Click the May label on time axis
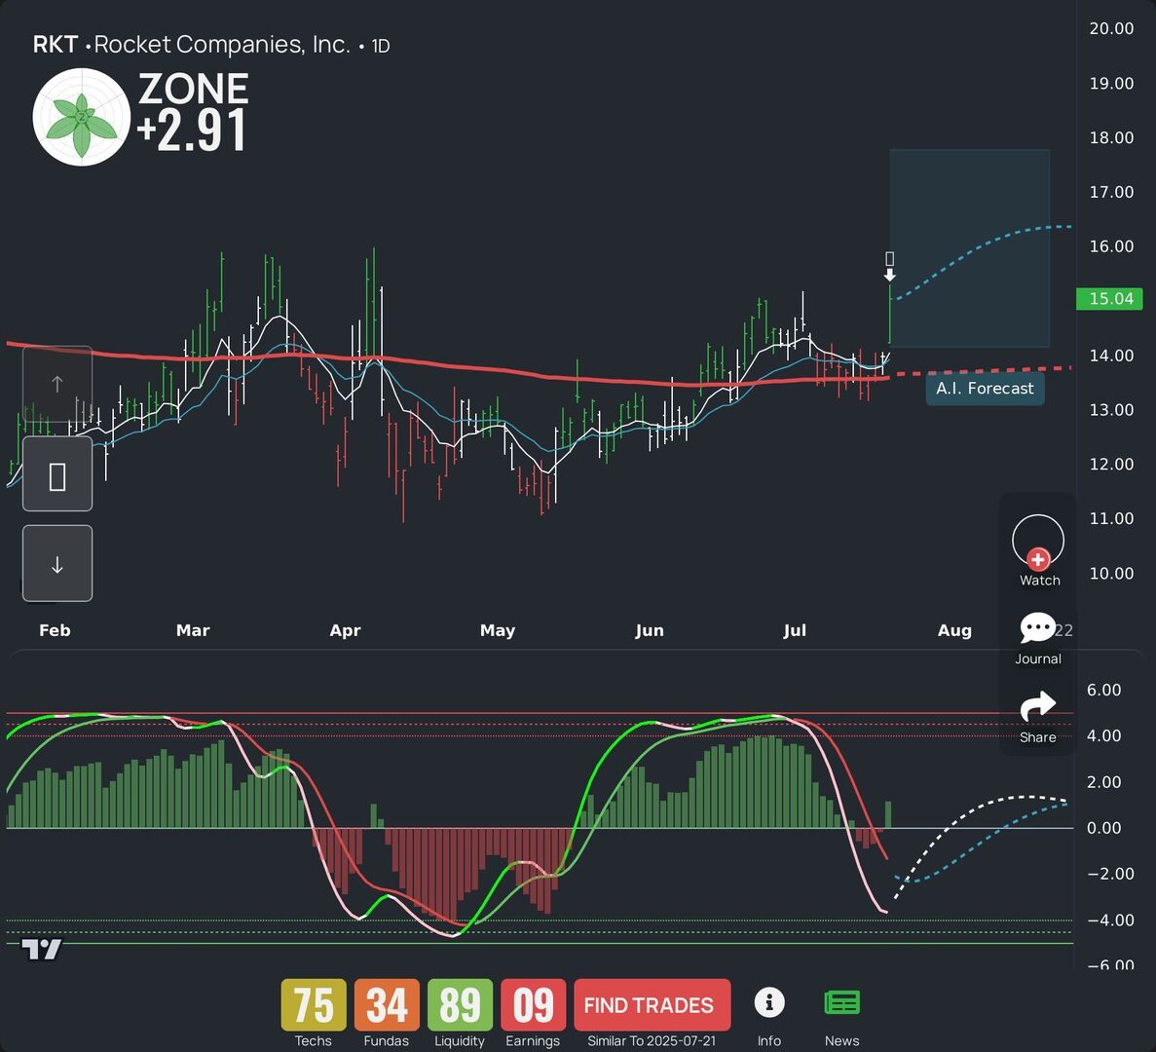 498,630
